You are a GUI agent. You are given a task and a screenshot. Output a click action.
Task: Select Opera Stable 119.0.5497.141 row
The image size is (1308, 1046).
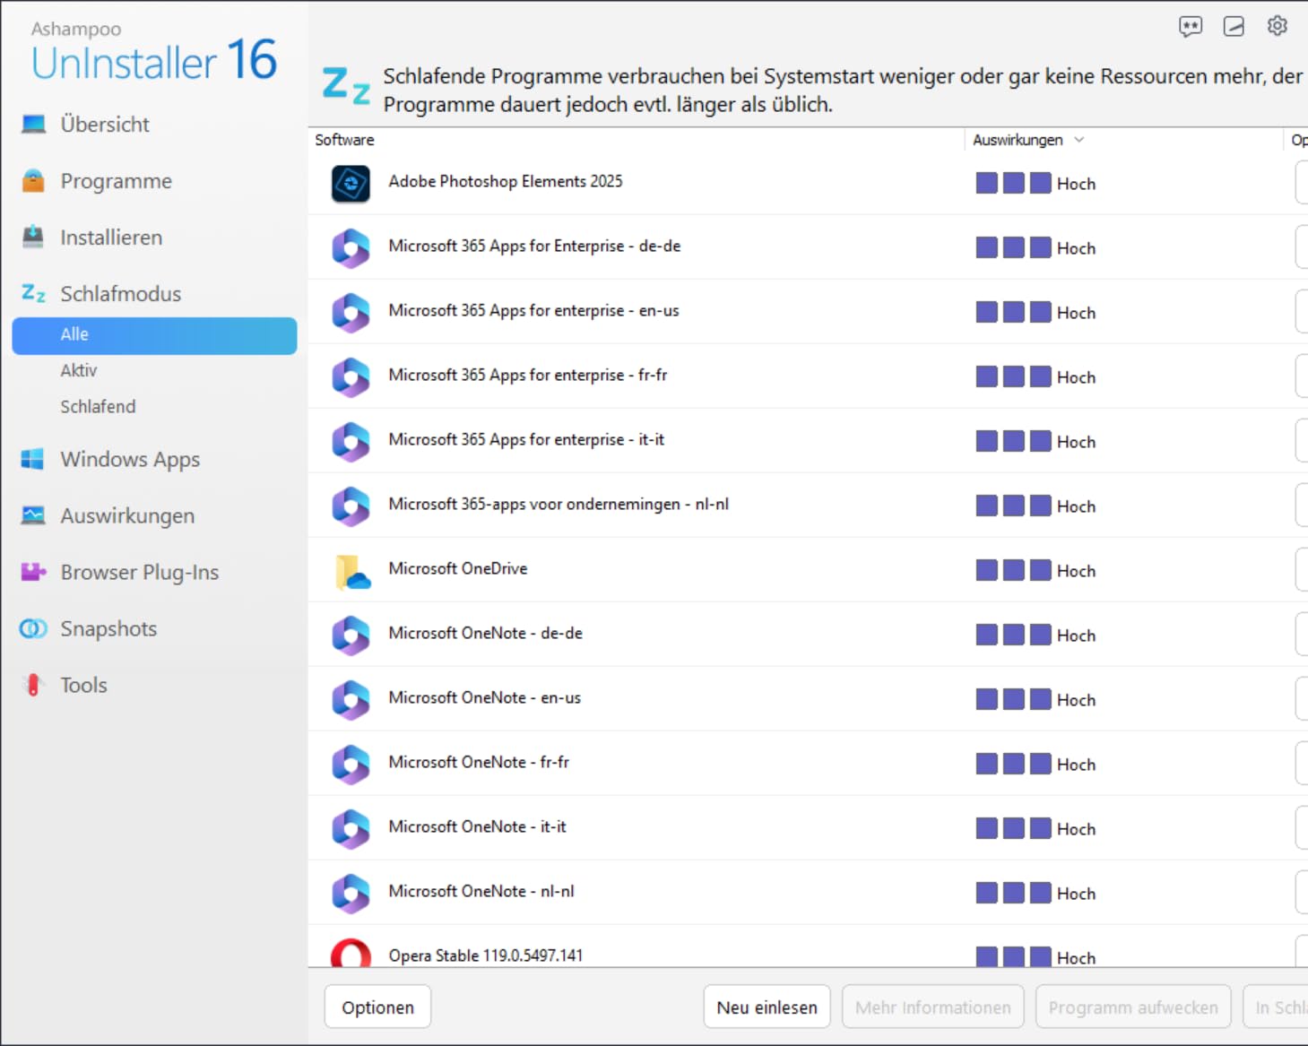[807, 947]
